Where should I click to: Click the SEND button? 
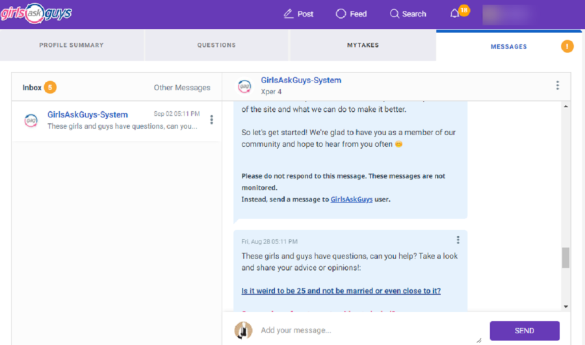(x=525, y=331)
